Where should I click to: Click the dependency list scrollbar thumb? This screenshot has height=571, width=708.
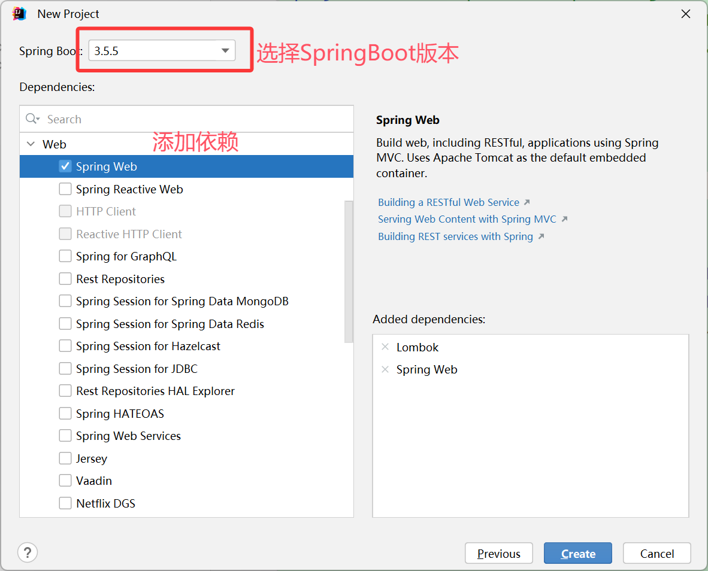coord(349,272)
